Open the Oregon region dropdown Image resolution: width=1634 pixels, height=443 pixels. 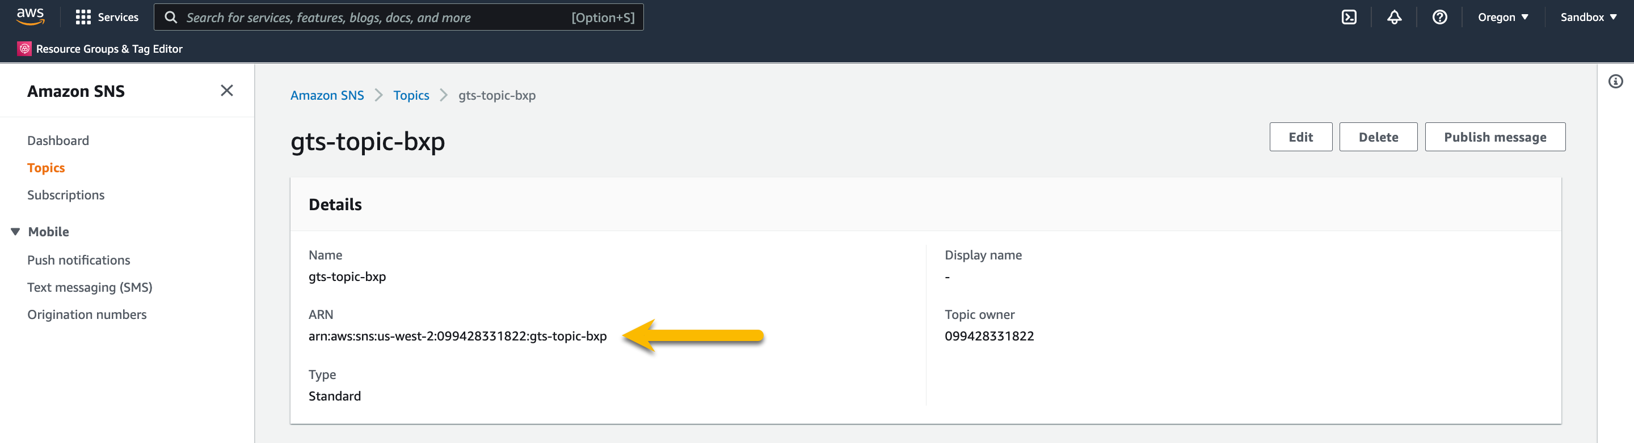[1502, 17]
